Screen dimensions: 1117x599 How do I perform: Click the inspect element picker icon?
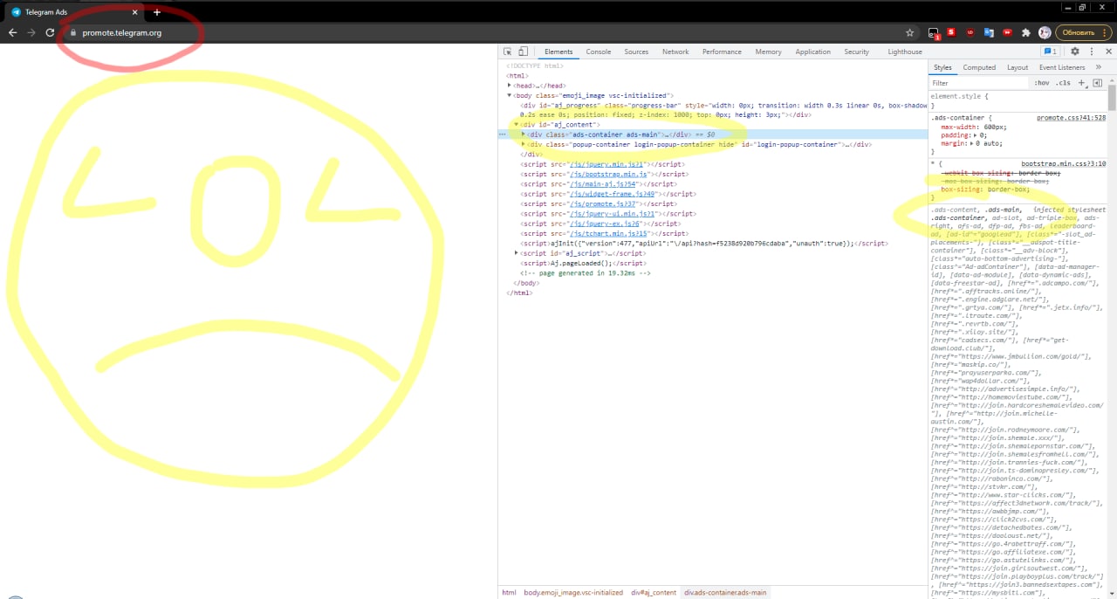pyautogui.click(x=509, y=52)
